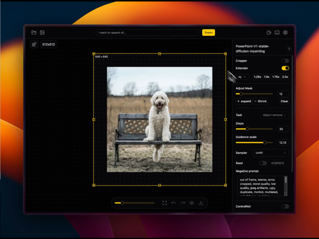The width and height of the screenshot is (319, 239).
Task: Open the settings gear icon
Action: point(285,33)
